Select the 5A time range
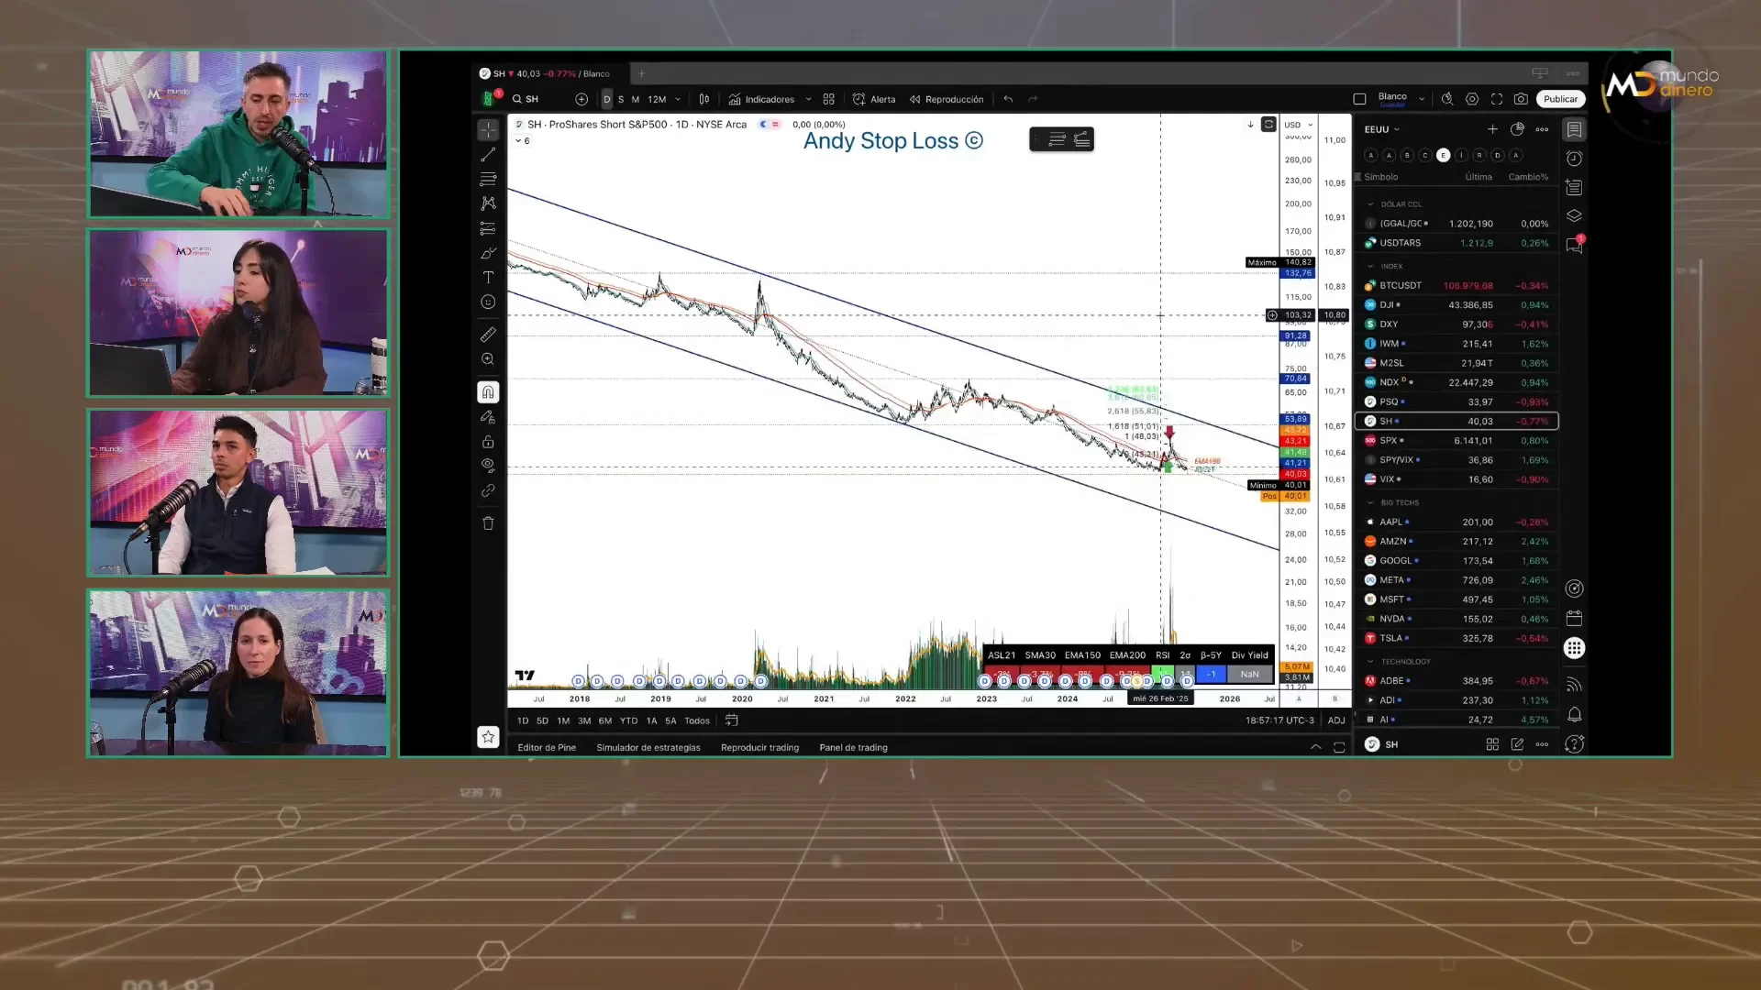The width and height of the screenshot is (1761, 990). (x=670, y=721)
